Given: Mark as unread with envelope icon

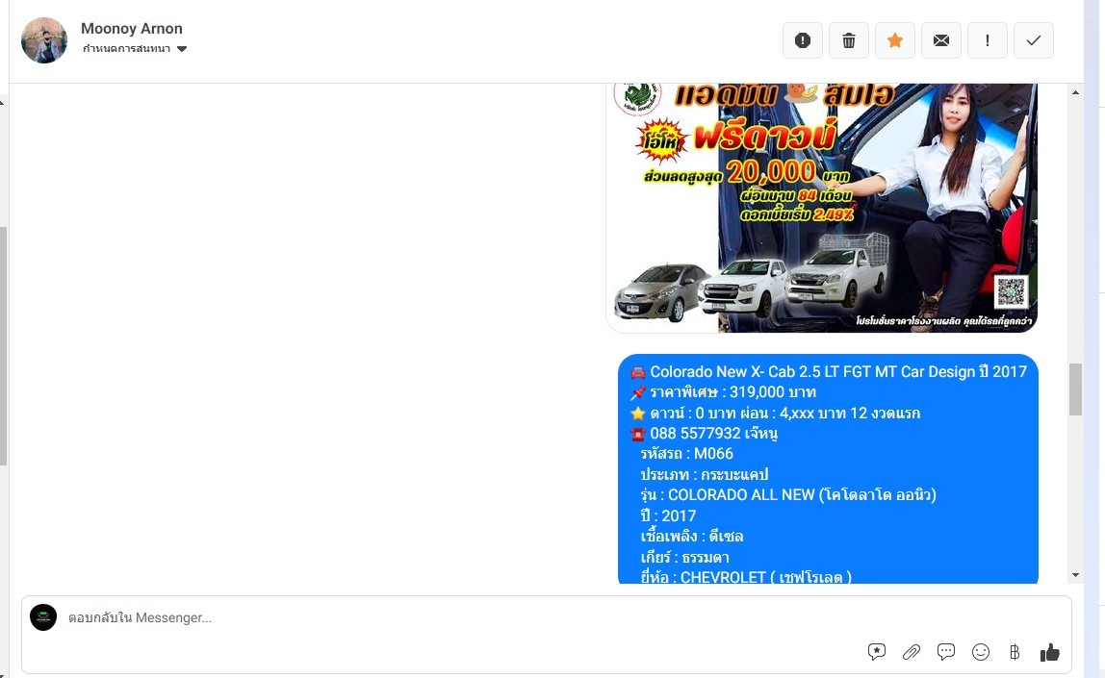Looking at the screenshot, I should (x=940, y=40).
